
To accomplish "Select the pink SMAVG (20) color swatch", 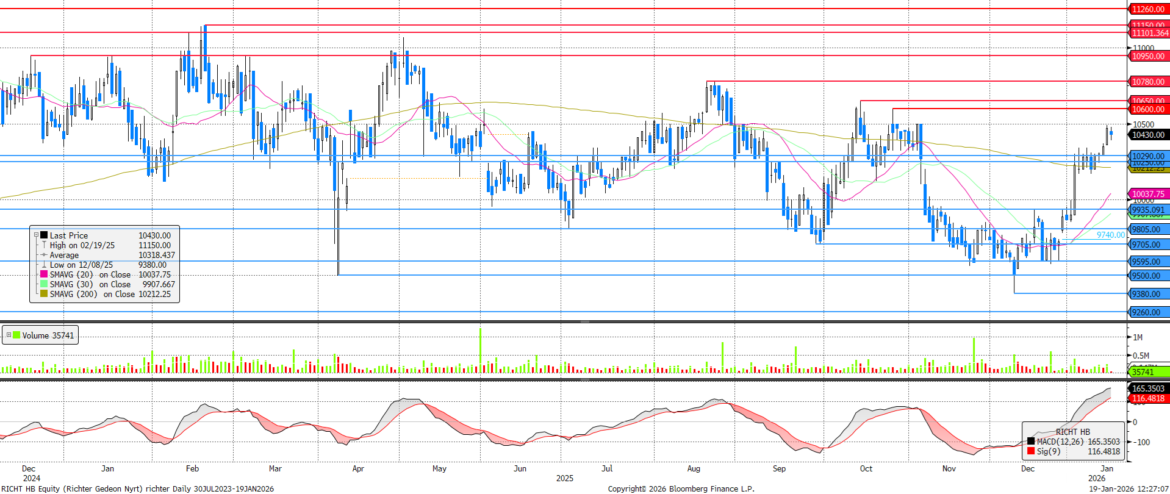I will (44, 274).
